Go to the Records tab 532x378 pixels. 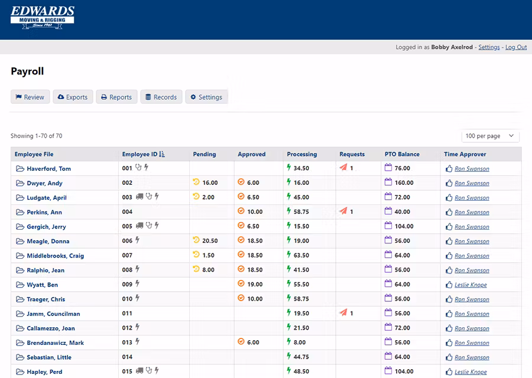coord(161,97)
